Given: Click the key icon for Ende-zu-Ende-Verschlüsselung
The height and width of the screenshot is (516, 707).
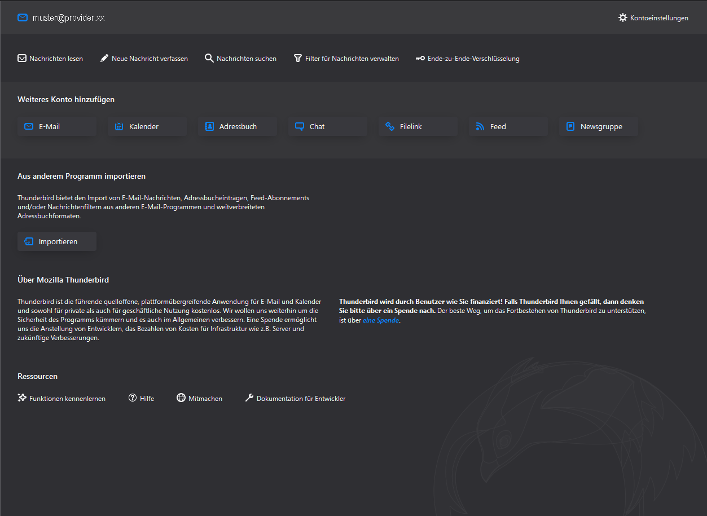Looking at the screenshot, I should pyautogui.click(x=420, y=58).
